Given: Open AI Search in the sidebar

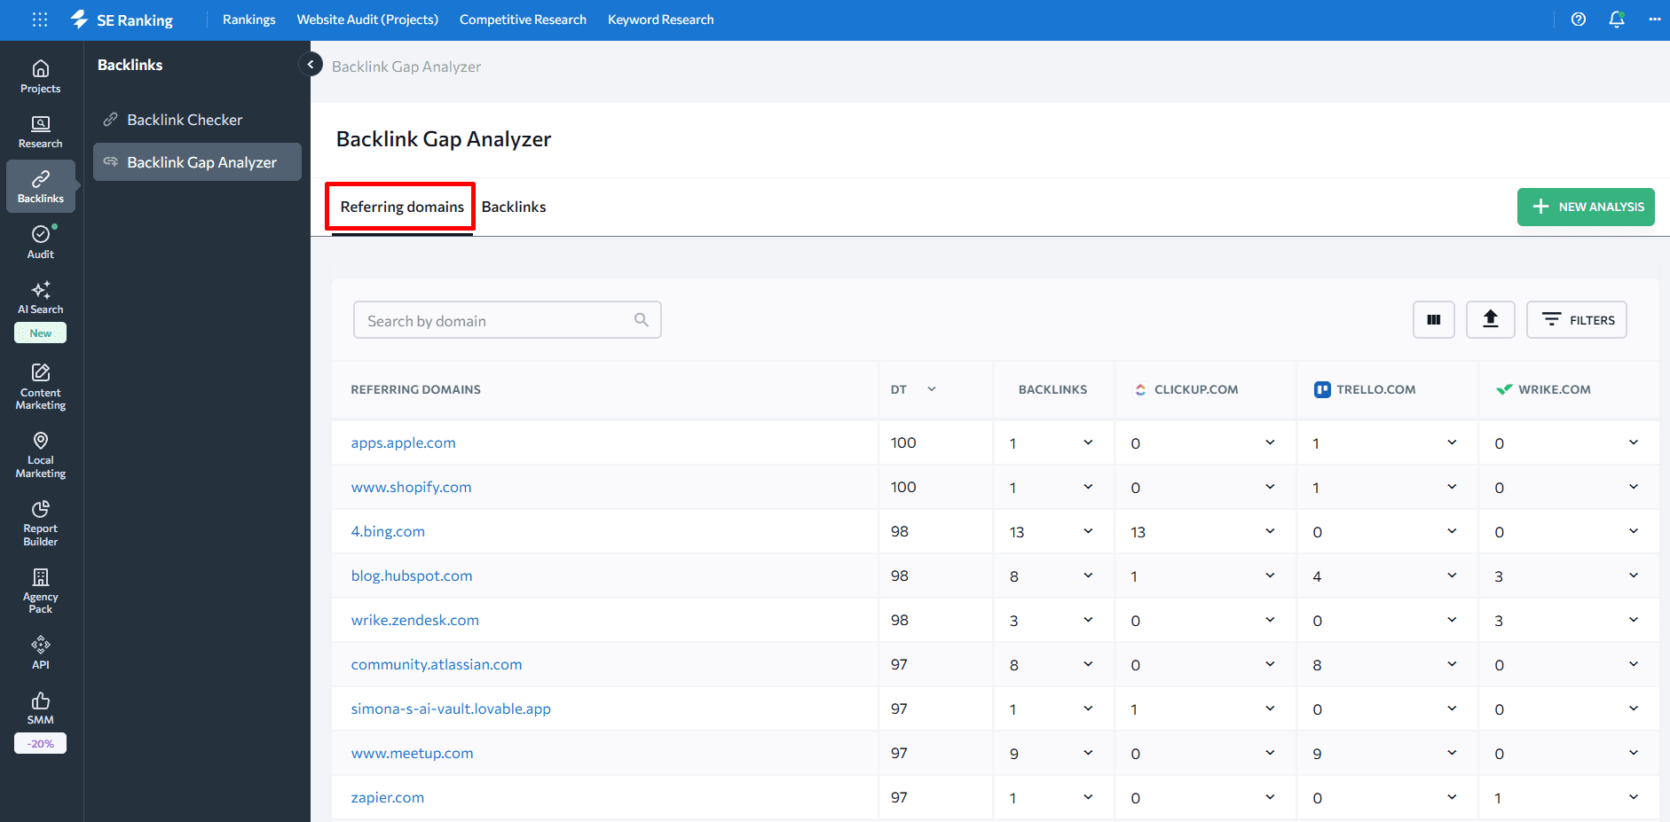Looking at the screenshot, I should tap(41, 298).
